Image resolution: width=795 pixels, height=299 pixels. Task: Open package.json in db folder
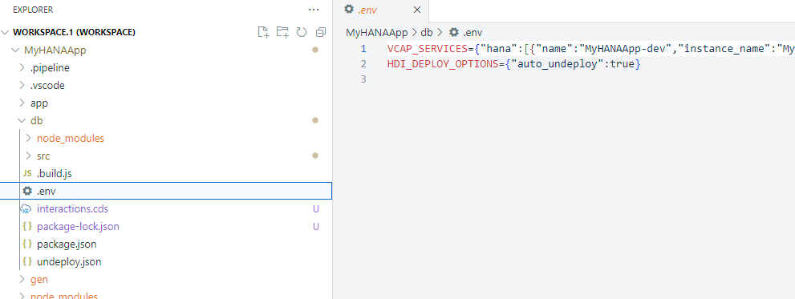pyautogui.click(x=67, y=244)
